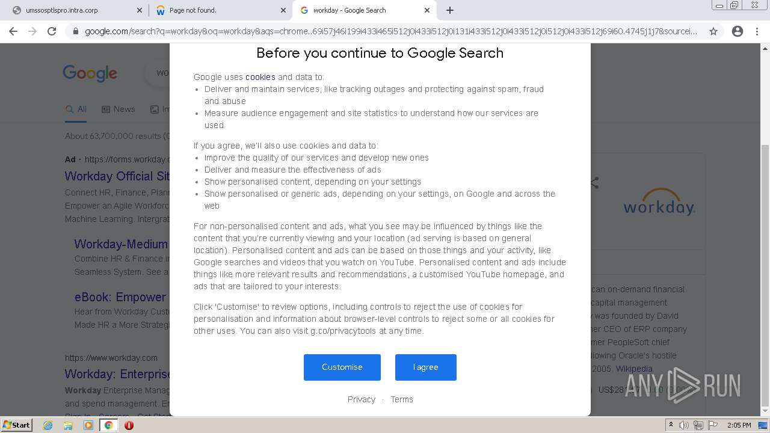This screenshot has width=770, height=433.
Task: Open the Terms link
Action: 402,399
